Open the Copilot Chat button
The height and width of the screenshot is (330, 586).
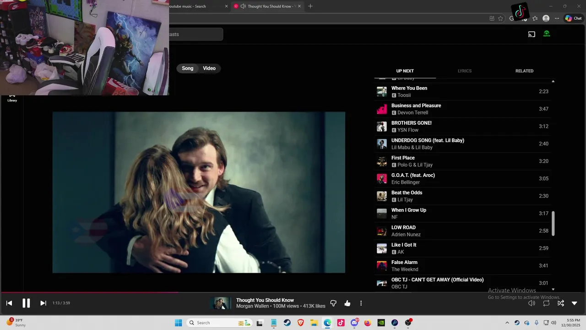point(573,18)
